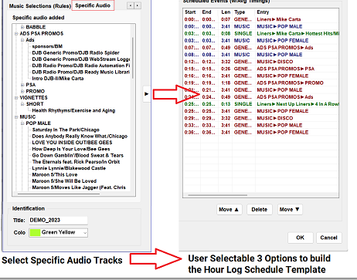Select Maroon 5/This Love track
Viewport: 357px width, 280px height.
(55, 174)
